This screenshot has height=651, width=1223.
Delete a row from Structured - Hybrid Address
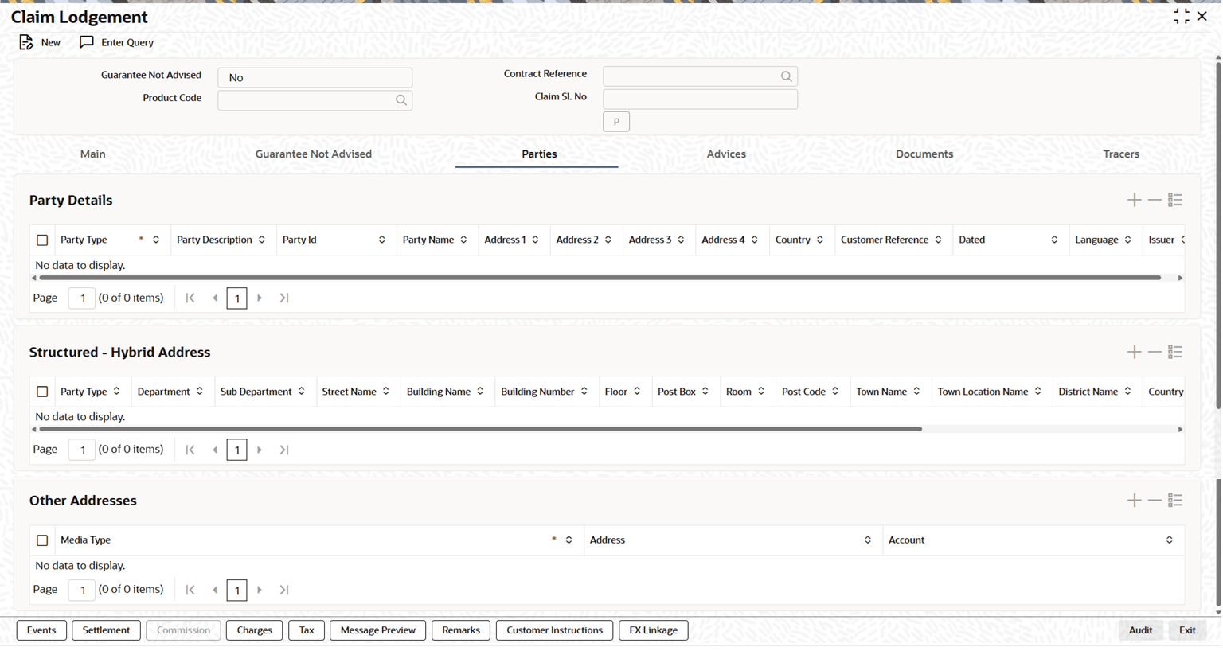(x=1155, y=352)
